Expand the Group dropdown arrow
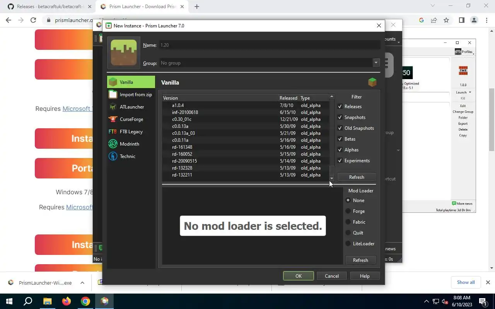 coord(376,63)
